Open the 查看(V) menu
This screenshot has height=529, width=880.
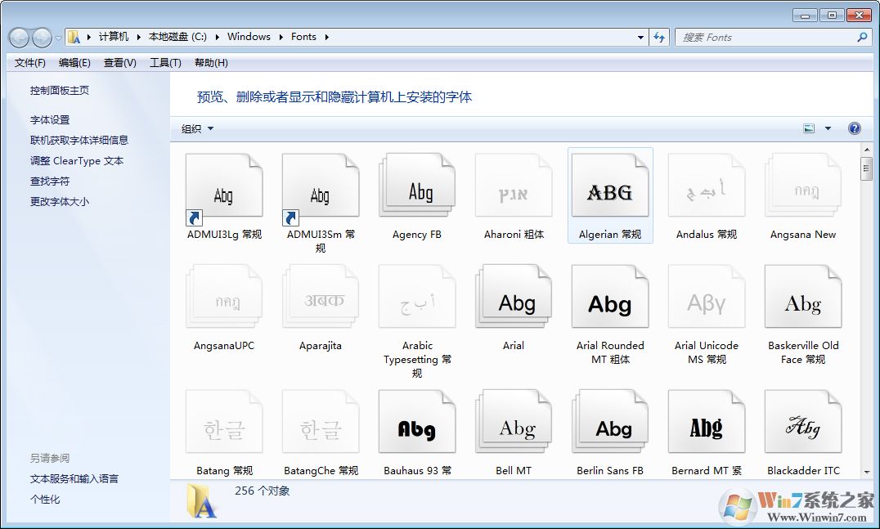tap(119, 62)
